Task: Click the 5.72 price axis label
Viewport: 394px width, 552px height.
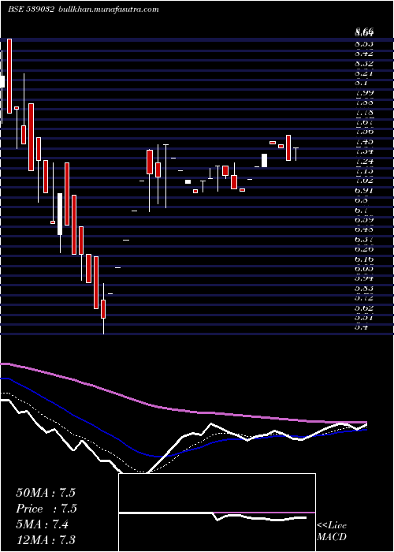Action: (x=364, y=298)
